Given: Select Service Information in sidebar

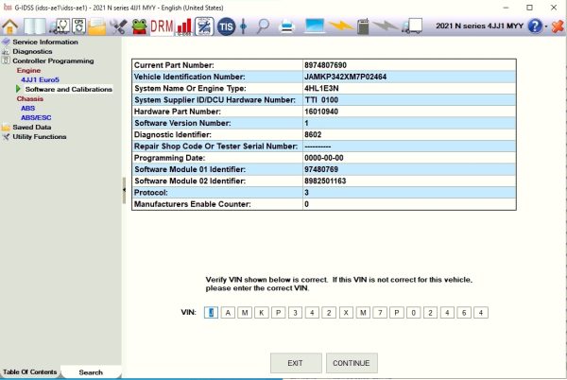Looking at the screenshot, I should click(x=45, y=42).
